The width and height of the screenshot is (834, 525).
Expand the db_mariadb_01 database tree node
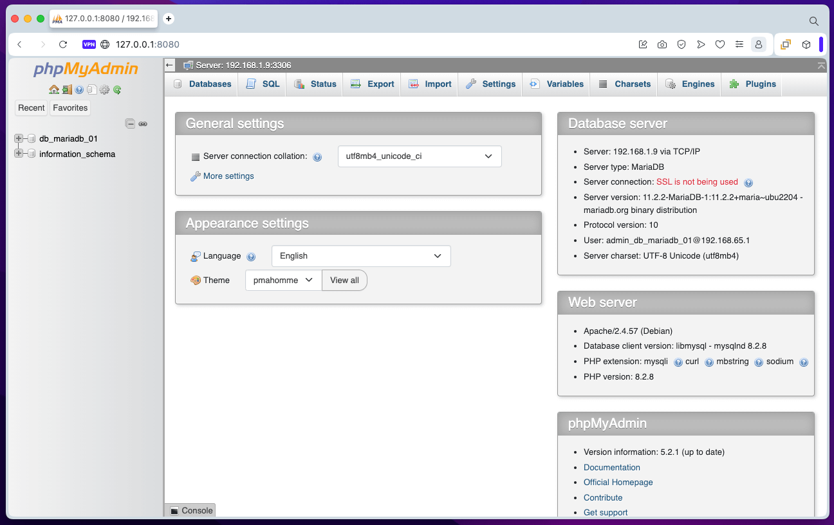19,138
